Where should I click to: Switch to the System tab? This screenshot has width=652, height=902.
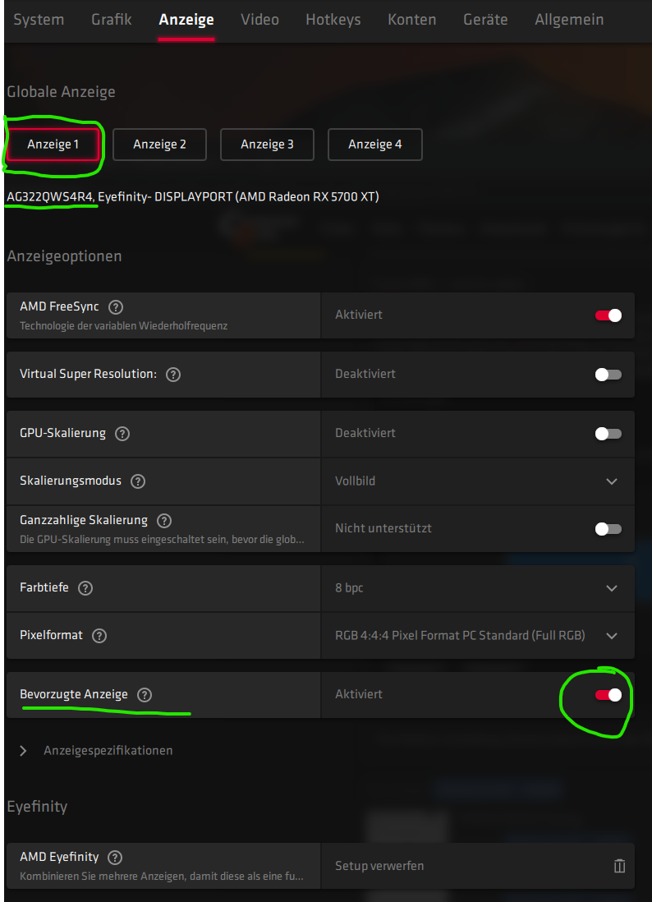coord(39,20)
